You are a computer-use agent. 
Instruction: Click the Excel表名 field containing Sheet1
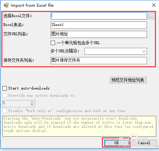point(99,25)
